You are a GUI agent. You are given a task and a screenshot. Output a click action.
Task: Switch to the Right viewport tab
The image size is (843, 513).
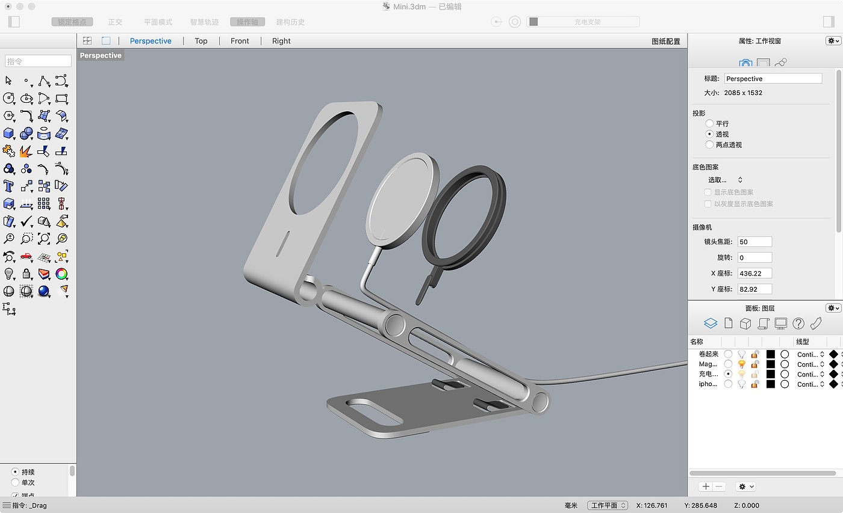281,41
